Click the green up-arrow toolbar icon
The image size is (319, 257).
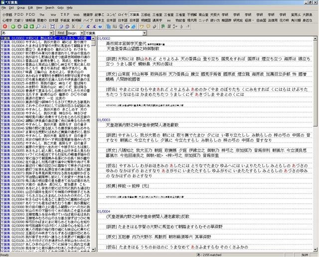tap(25, 26)
